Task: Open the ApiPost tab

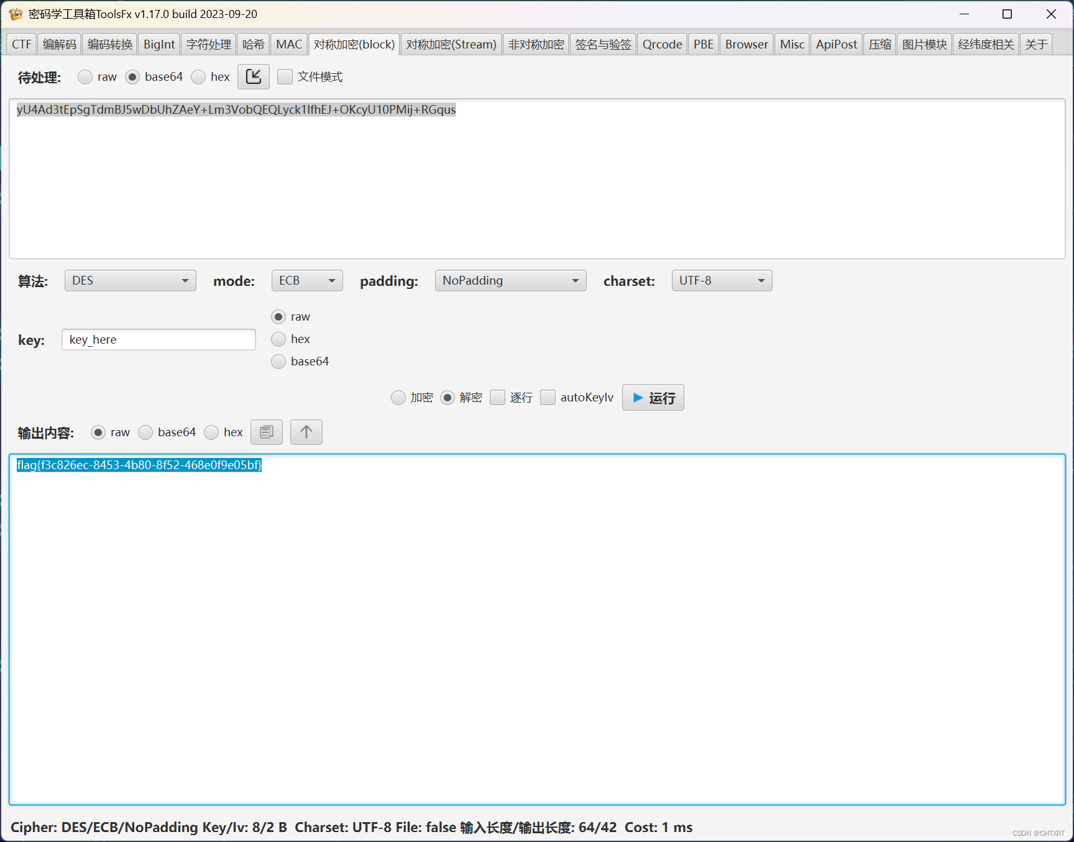Action: 837,44
